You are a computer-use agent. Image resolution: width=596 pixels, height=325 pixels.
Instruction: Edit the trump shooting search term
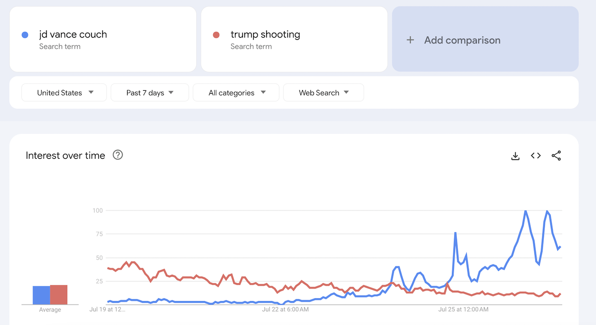265,35
